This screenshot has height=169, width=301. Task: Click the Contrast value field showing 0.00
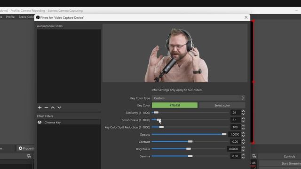tap(236, 142)
